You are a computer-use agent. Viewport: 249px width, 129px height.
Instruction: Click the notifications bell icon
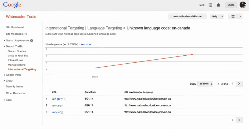click(x=218, y=5)
